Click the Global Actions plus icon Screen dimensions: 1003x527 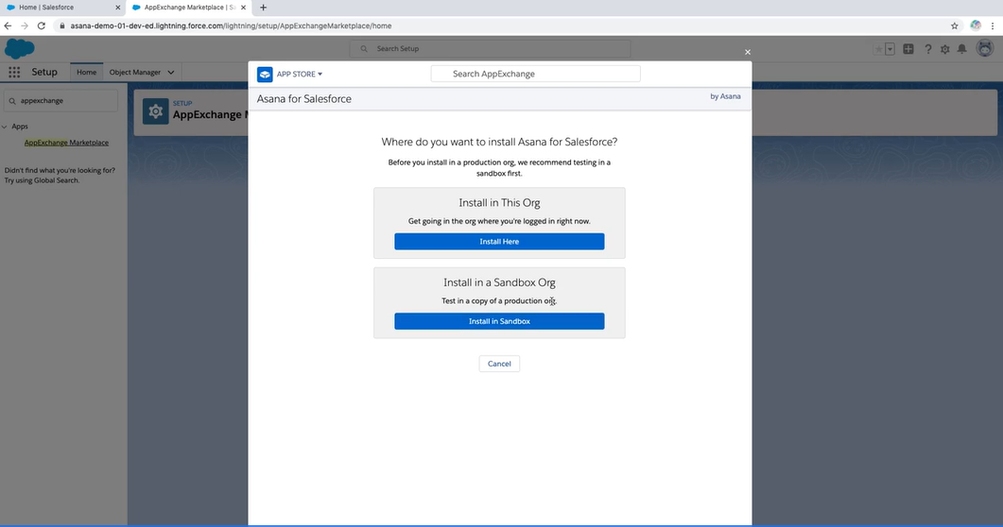coord(908,49)
